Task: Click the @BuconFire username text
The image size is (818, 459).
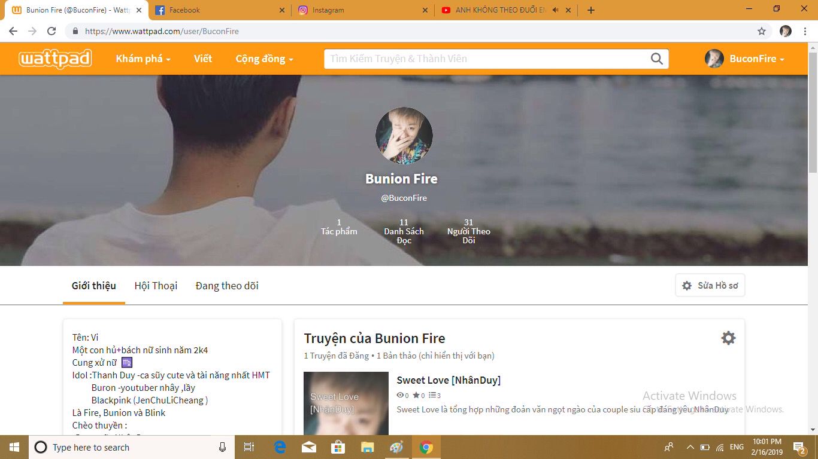Action: (x=404, y=198)
